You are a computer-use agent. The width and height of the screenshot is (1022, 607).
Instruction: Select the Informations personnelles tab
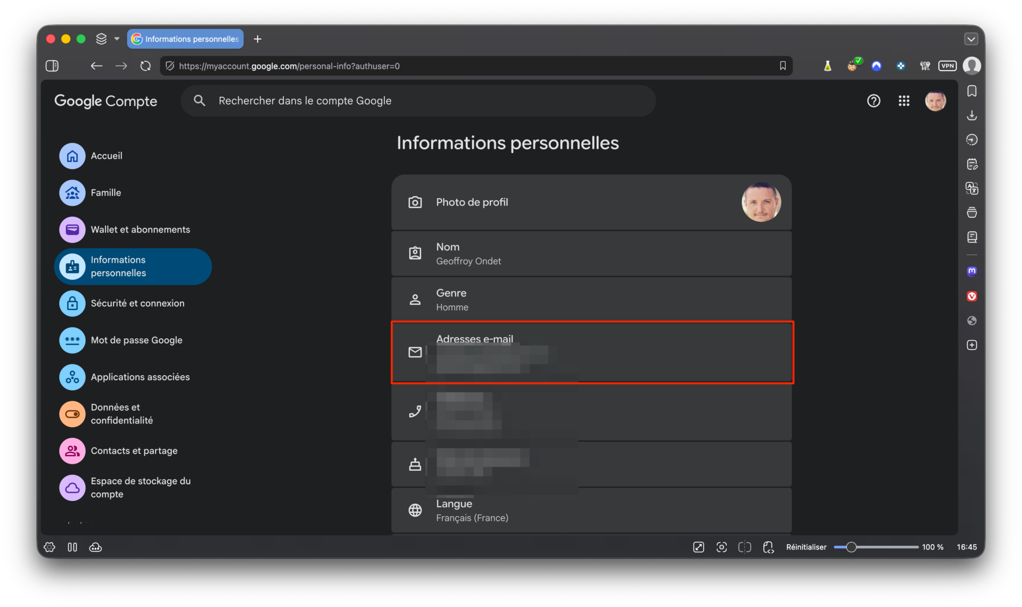pyautogui.click(x=185, y=39)
